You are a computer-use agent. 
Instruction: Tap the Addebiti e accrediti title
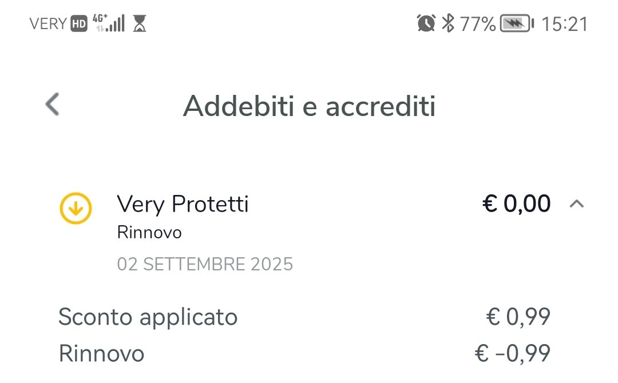click(x=309, y=106)
